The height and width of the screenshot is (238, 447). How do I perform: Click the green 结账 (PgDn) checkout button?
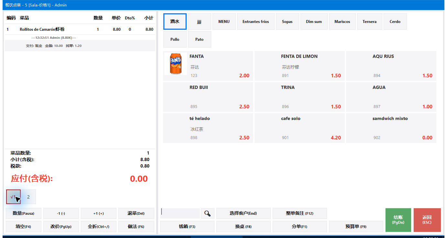(398, 220)
